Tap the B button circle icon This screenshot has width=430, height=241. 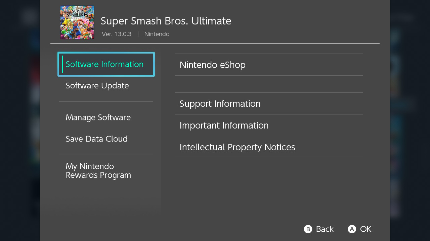(308, 229)
